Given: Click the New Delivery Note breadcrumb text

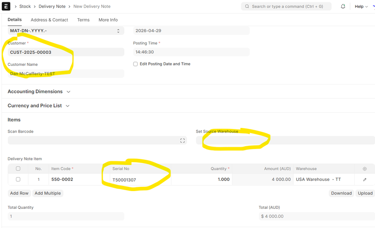Looking at the screenshot, I should 92,7.
